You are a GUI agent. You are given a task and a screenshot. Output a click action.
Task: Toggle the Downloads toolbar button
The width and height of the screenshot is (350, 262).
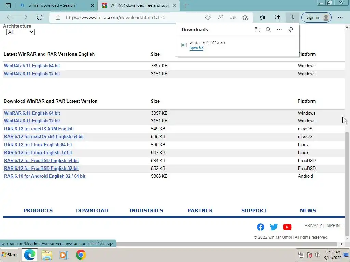pyautogui.click(x=293, y=17)
